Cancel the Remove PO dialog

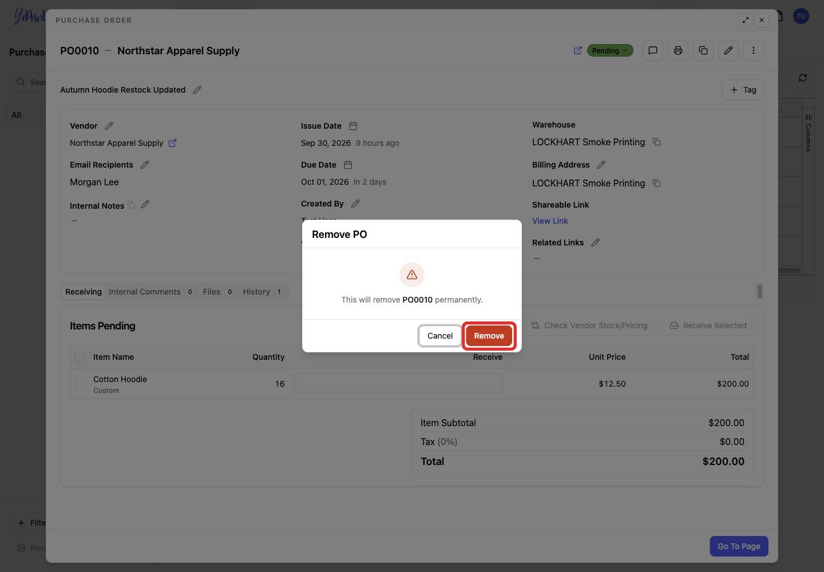tap(439, 336)
